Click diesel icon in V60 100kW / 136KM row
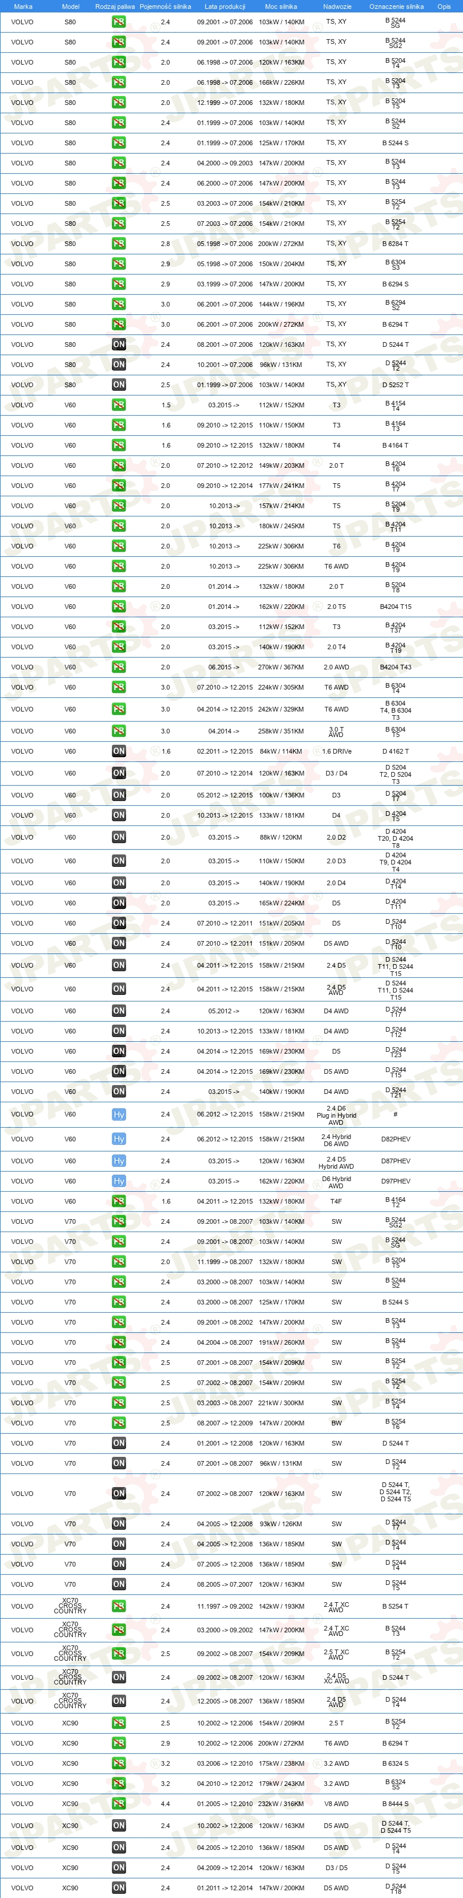Viewport: 463px width, 1898px height. 118,795
